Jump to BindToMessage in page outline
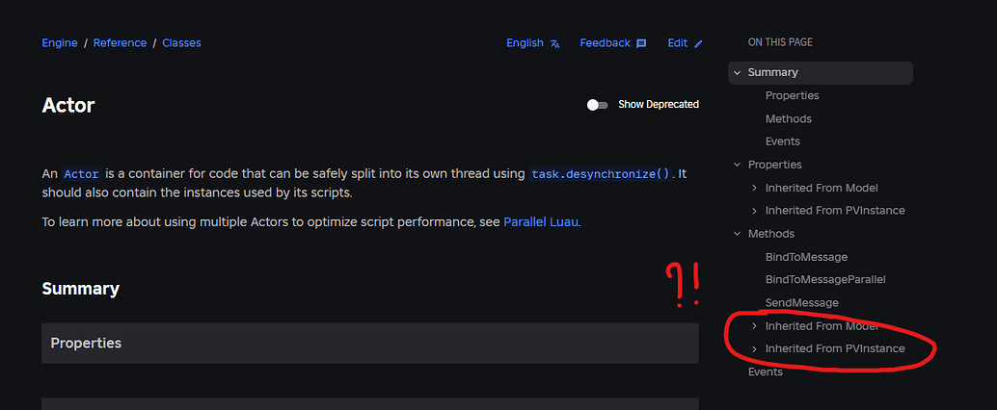The image size is (997, 410). tap(806, 257)
